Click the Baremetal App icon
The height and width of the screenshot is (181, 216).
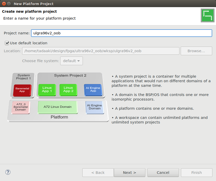pos(23,90)
